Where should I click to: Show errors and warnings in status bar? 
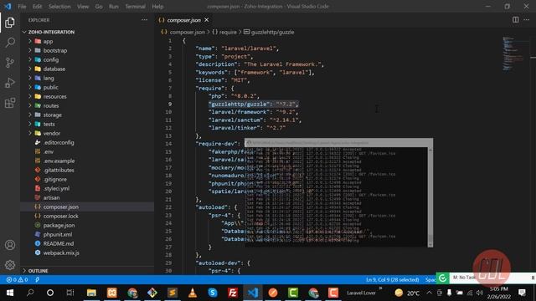click(x=17, y=280)
